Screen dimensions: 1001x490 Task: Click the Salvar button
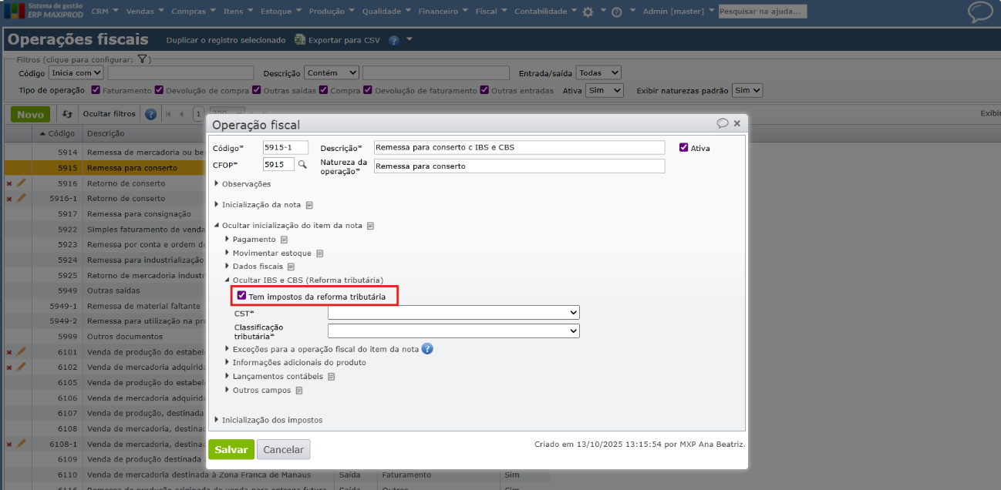pyautogui.click(x=231, y=449)
